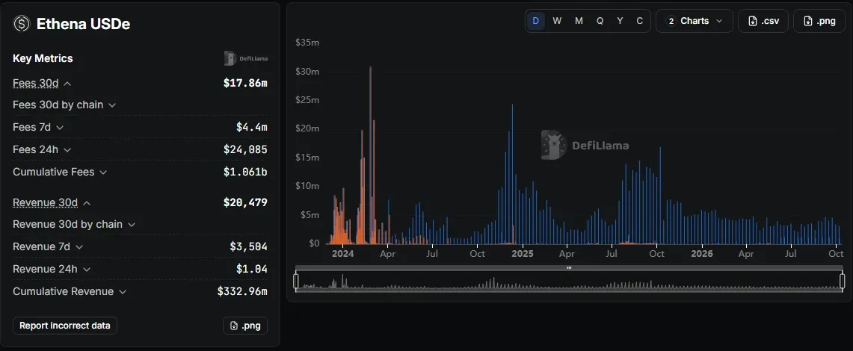The height and width of the screenshot is (351, 853).
Task: Click the $20,479 Revenue 30d value
Action: coord(245,202)
